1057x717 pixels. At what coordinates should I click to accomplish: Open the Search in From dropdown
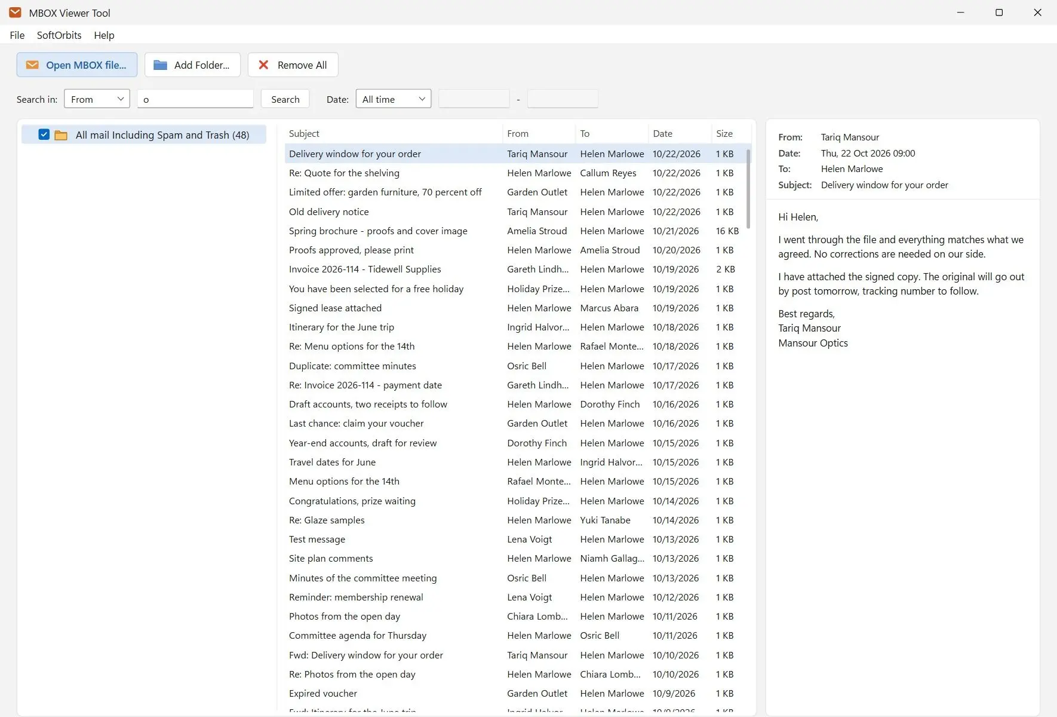[97, 99]
